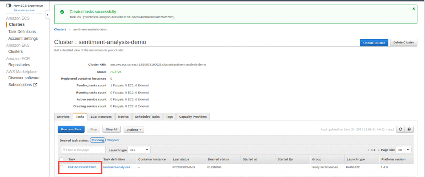The height and width of the screenshot is (177, 425).
Task: Switch to the Capacity Providers tab
Action: click(x=193, y=117)
